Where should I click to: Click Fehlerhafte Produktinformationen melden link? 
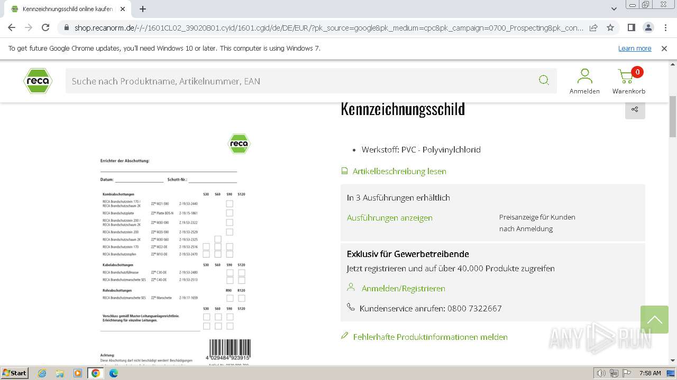pos(431,337)
